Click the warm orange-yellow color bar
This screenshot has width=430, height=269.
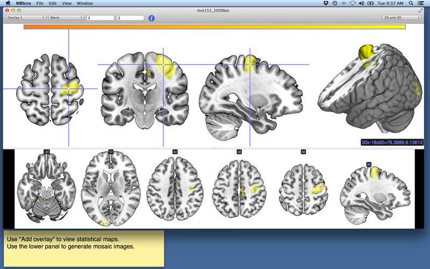click(214, 27)
